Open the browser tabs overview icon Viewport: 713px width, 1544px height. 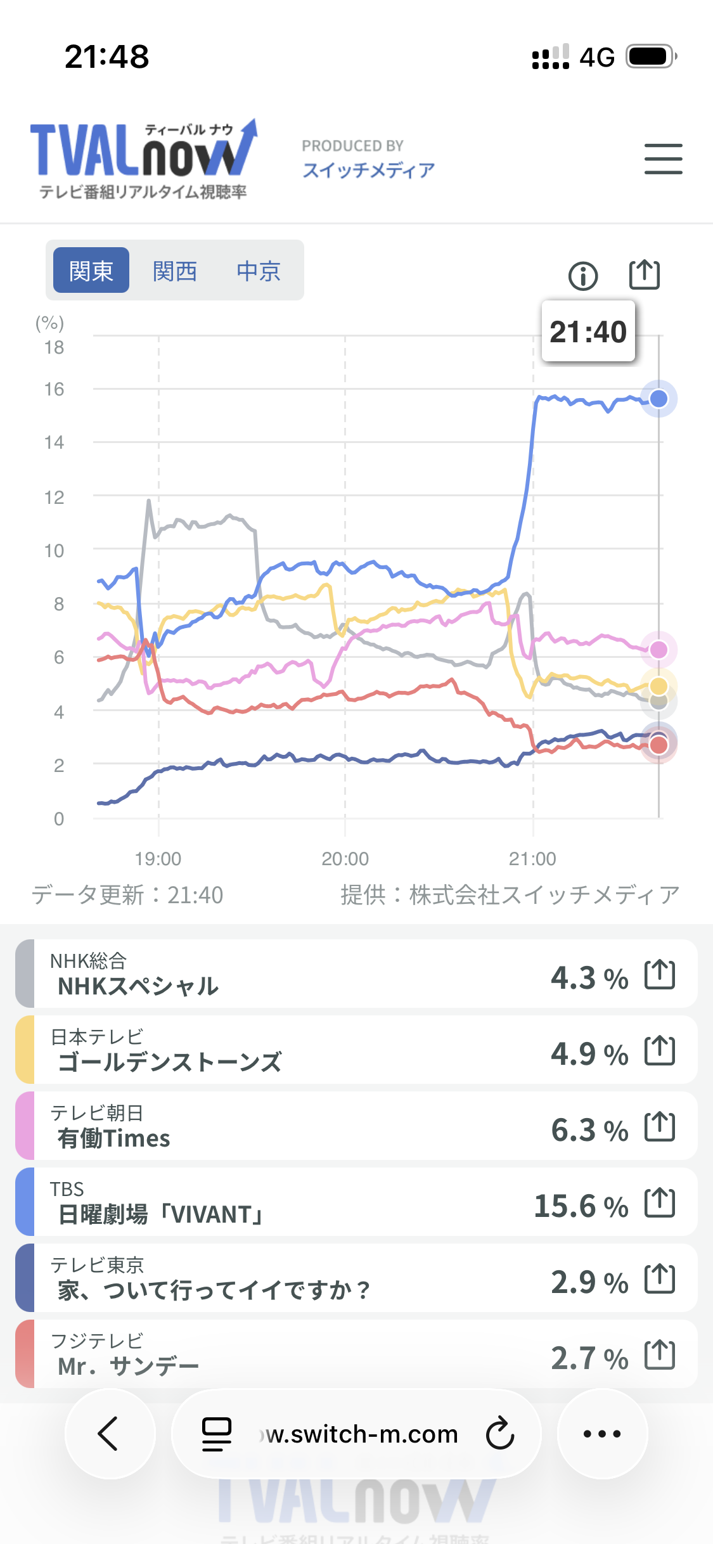[216, 1434]
